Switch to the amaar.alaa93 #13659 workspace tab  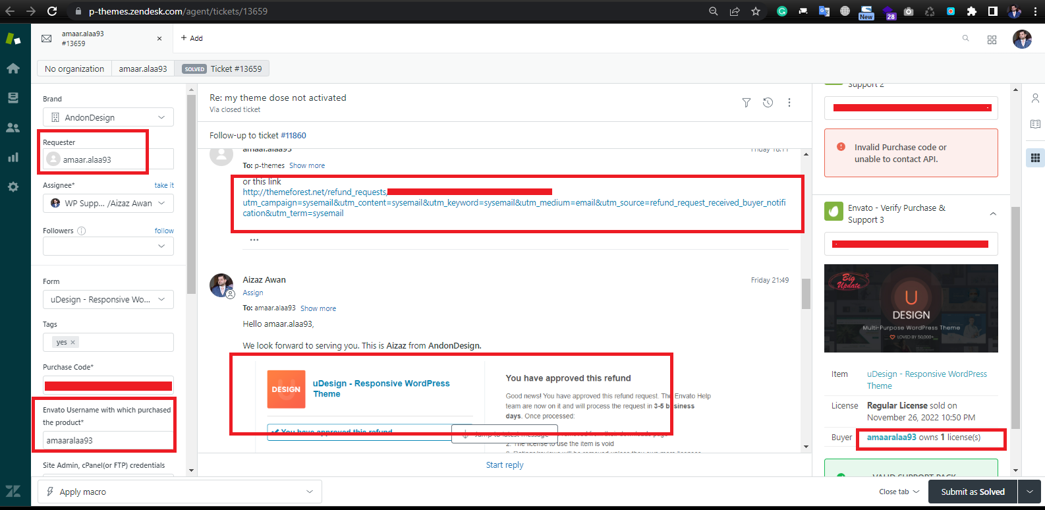[x=101, y=38]
